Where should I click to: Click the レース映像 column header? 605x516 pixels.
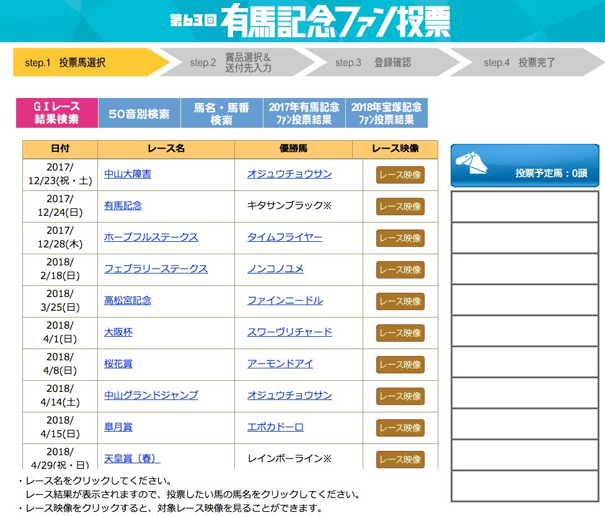(x=395, y=149)
